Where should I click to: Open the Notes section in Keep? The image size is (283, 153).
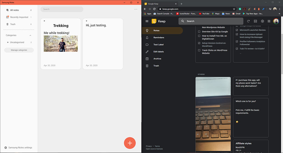click(162, 30)
